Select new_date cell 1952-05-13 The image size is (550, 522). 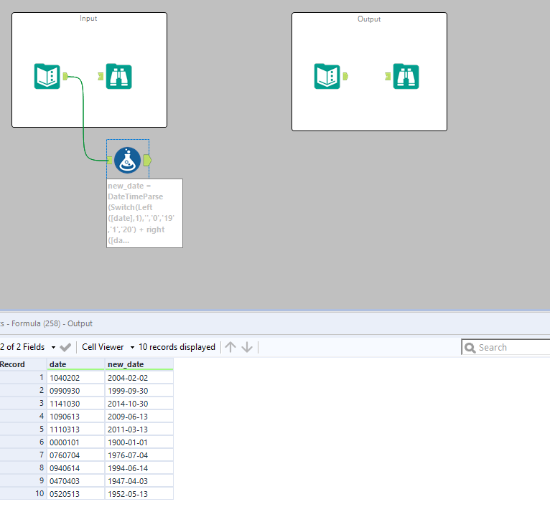point(139,494)
